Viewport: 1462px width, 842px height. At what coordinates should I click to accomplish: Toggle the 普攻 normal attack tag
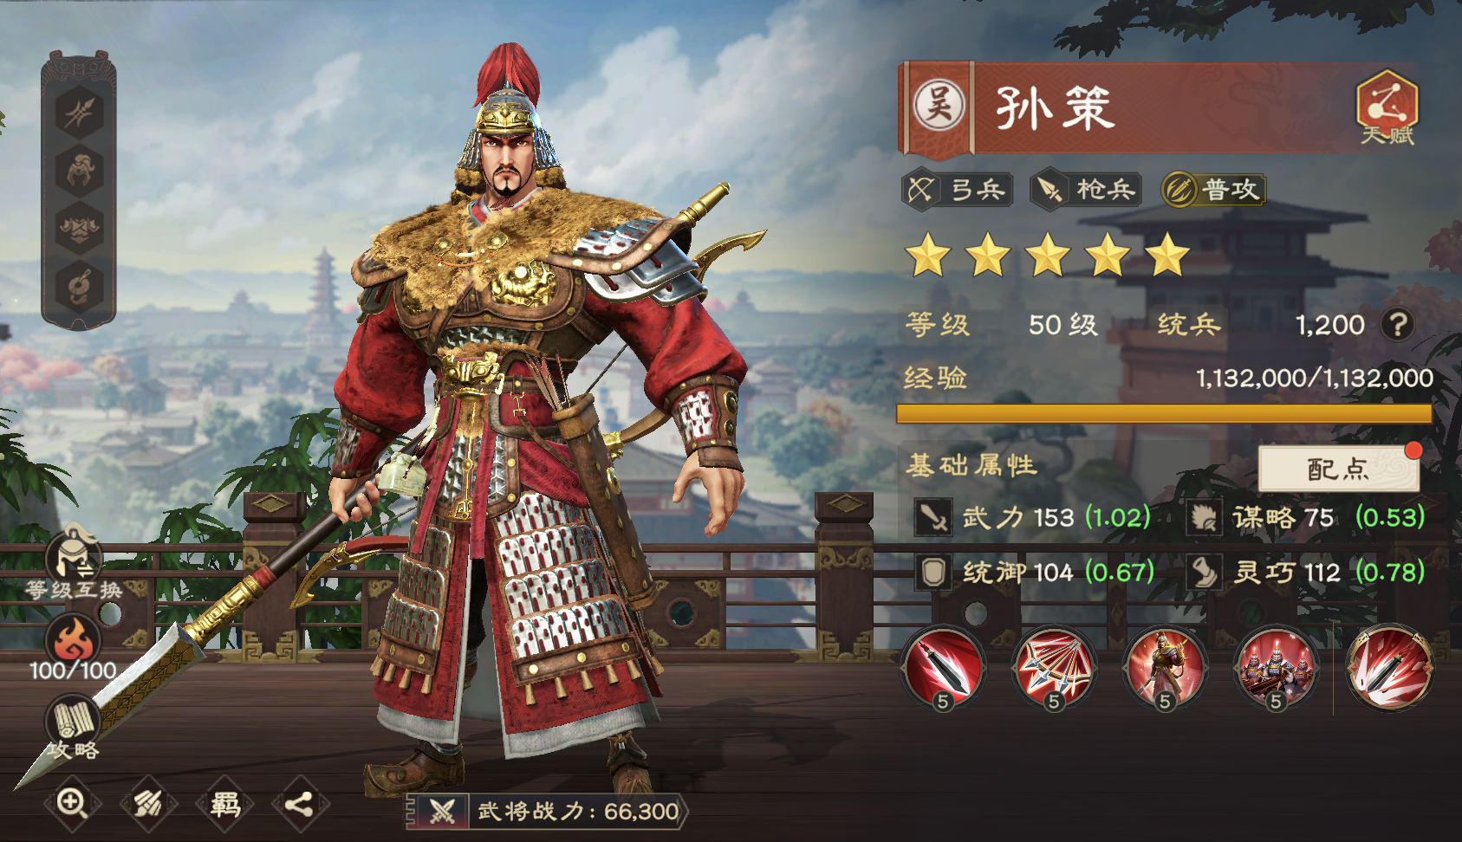(x=1213, y=190)
